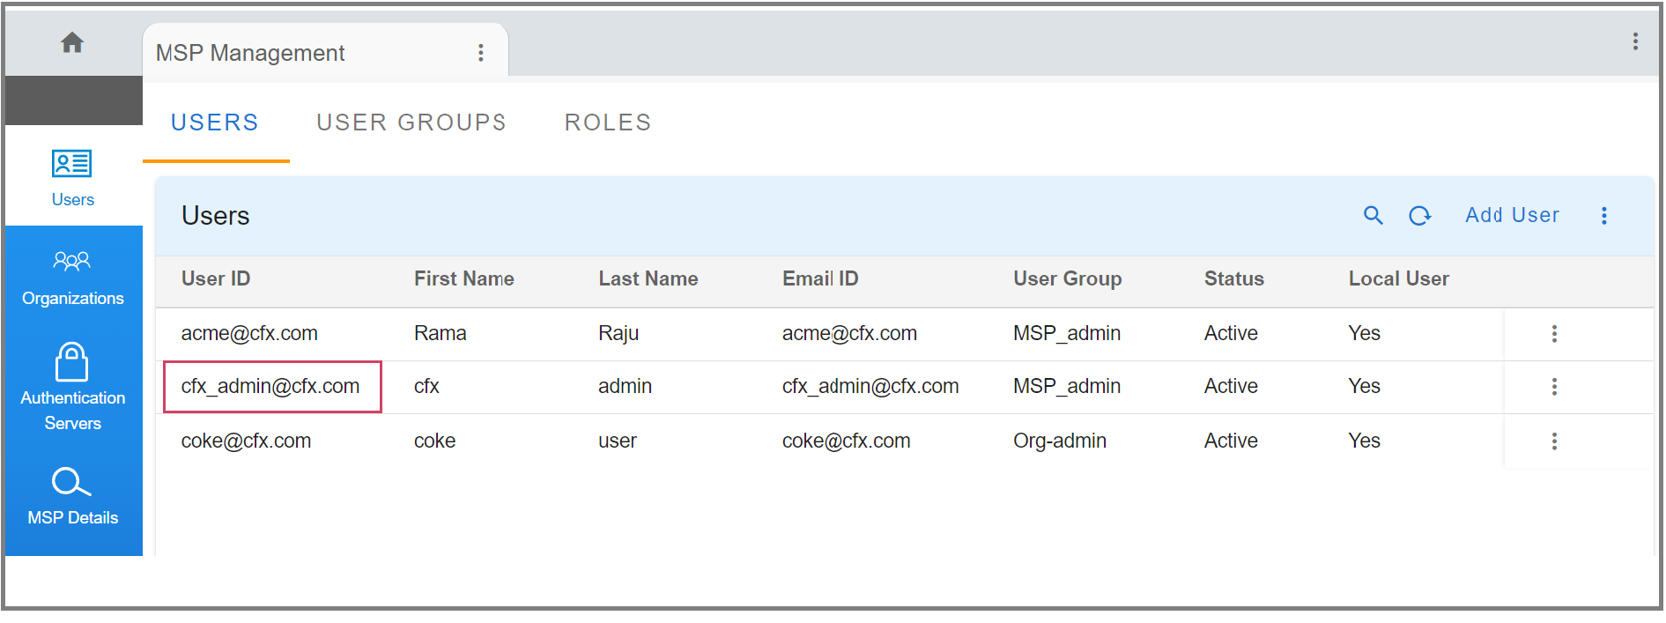The width and height of the screenshot is (1666, 623).
Task: Open the Organizations sidebar section
Action: [72, 278]
